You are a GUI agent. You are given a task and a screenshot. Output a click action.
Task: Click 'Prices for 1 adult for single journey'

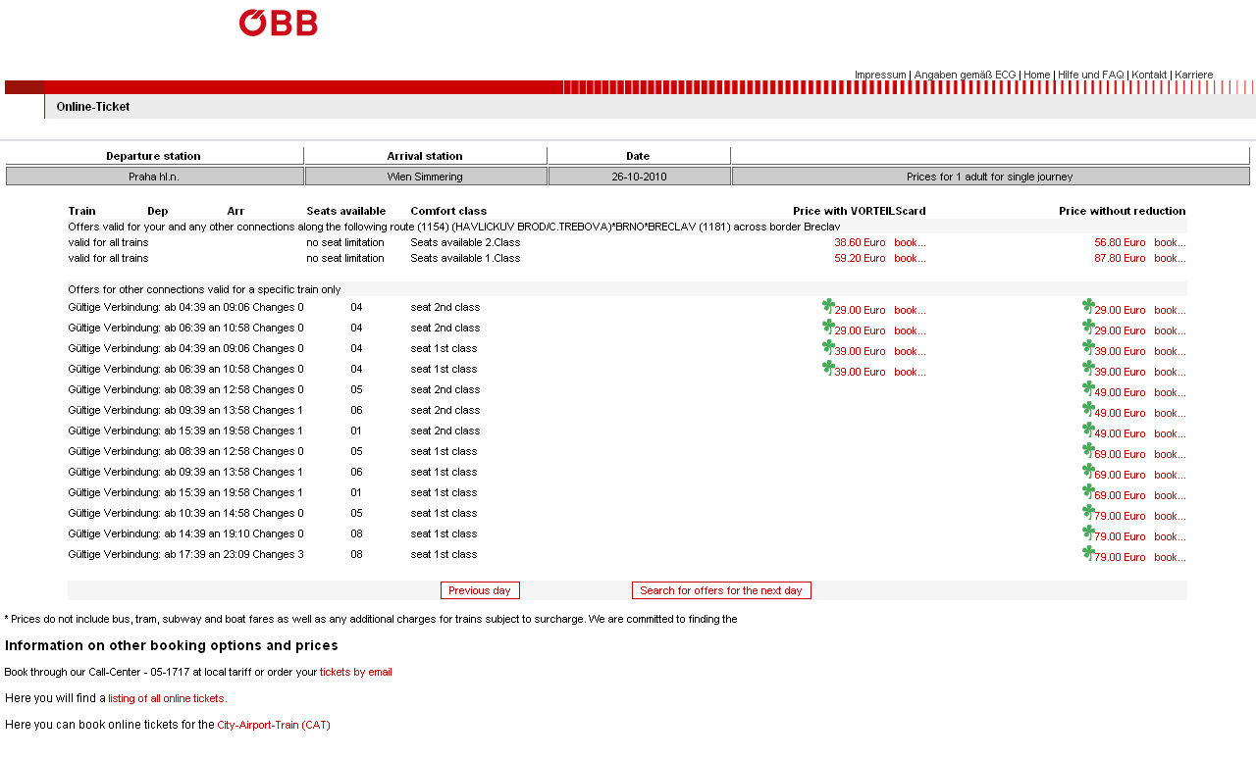[x=990, y=177]
